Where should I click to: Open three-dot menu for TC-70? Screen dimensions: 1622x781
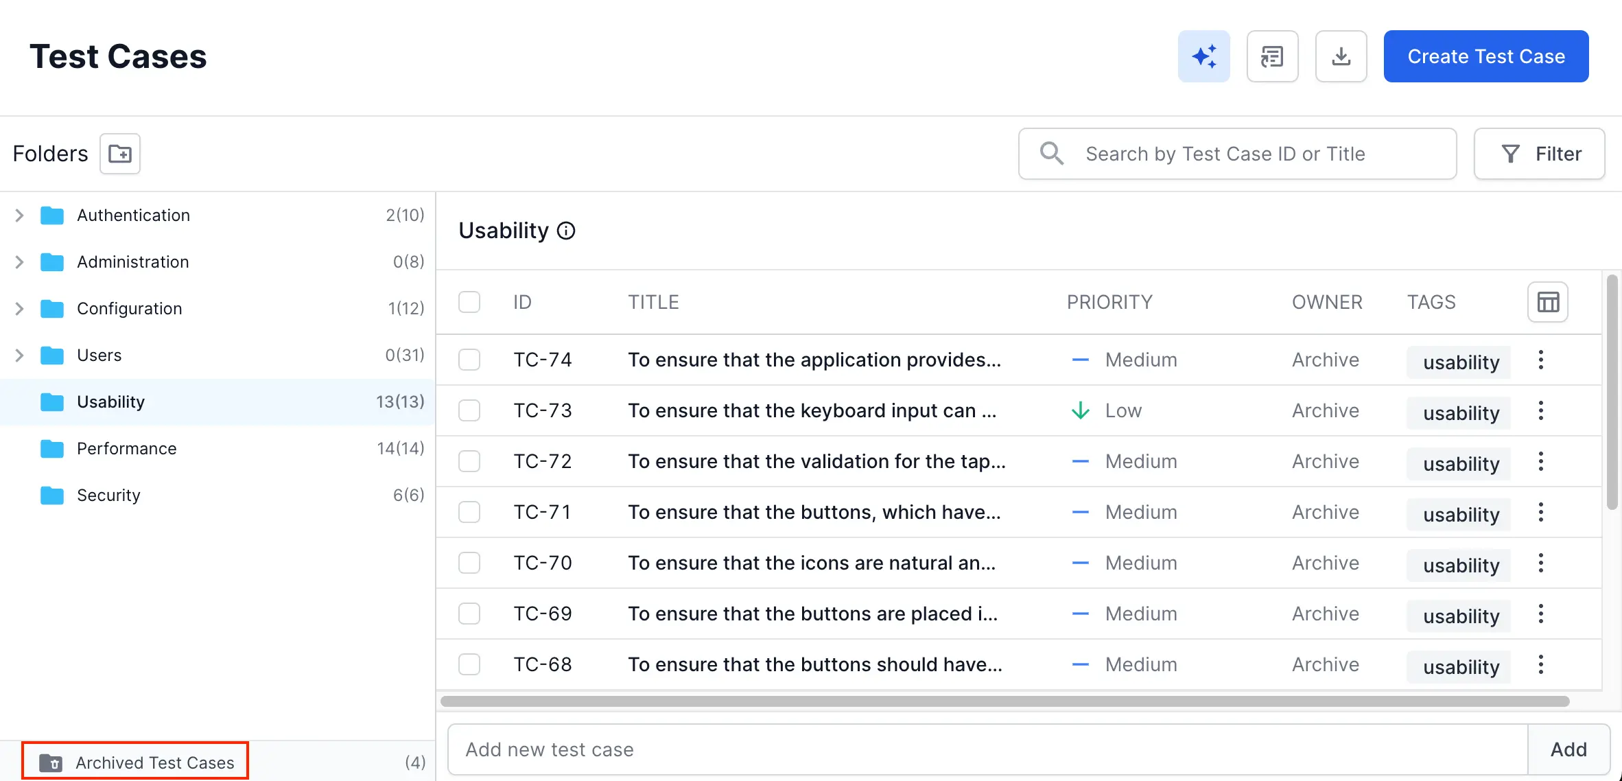1541,563
